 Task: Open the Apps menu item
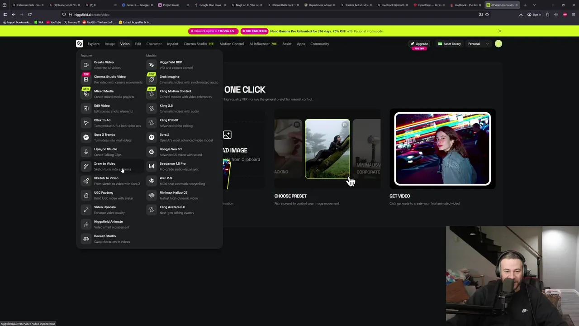point(301,44)
